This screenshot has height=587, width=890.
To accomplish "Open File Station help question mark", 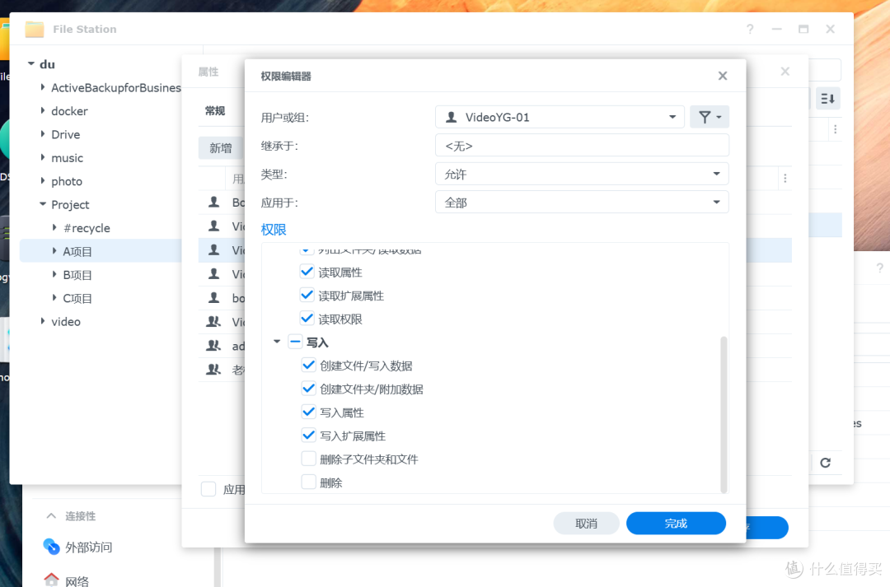I will point(750,29).
